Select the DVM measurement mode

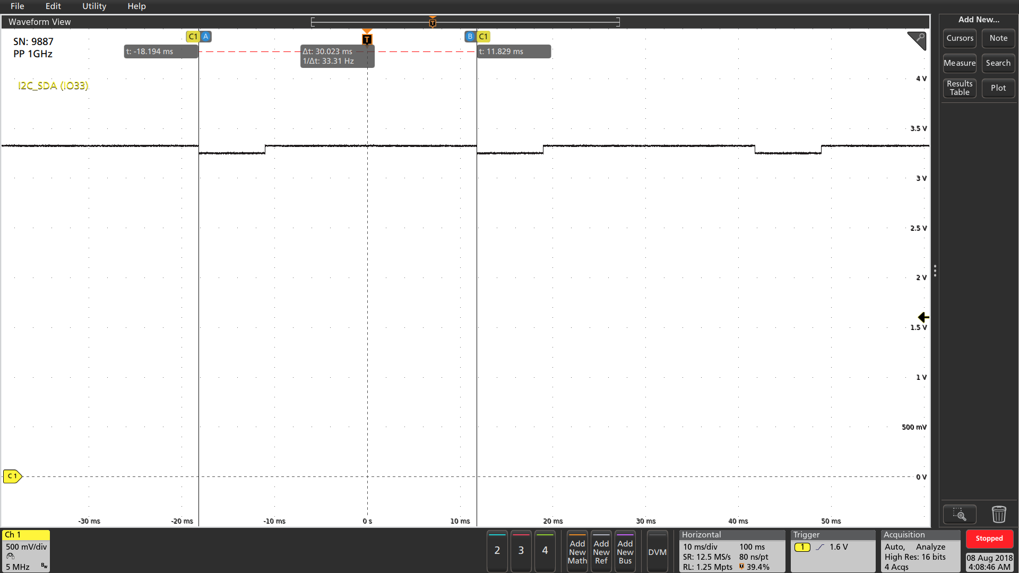(657, 551)
